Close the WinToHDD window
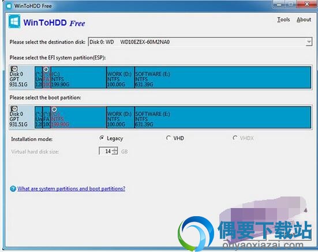 (307, 4)
